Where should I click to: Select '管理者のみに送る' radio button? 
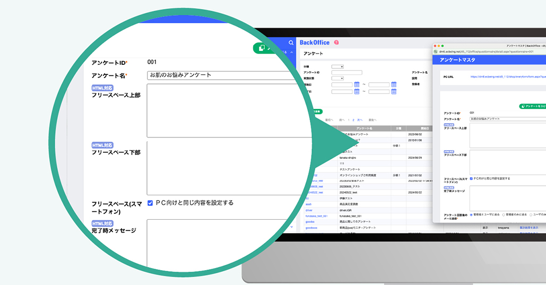[503, 215]
